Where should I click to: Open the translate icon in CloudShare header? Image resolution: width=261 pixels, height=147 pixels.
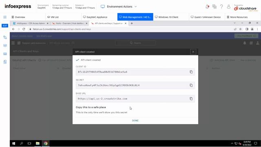coord(215,7)
